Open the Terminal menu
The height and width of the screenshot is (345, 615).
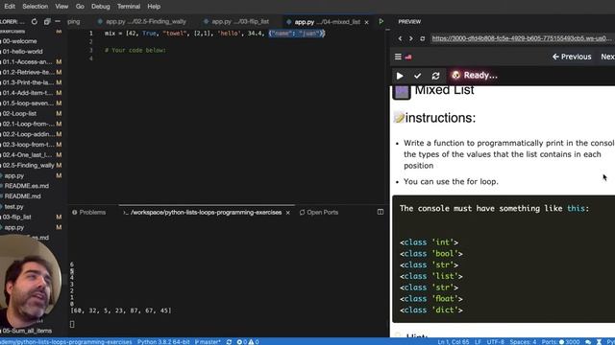pyautogui.click(x=129, y=7)
